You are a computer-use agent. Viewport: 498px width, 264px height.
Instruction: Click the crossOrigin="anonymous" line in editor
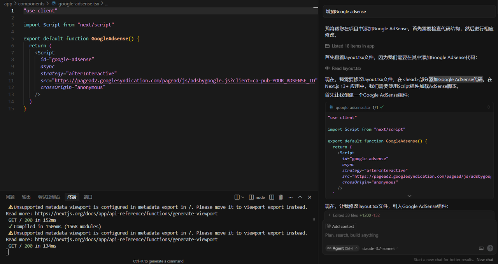73,87
